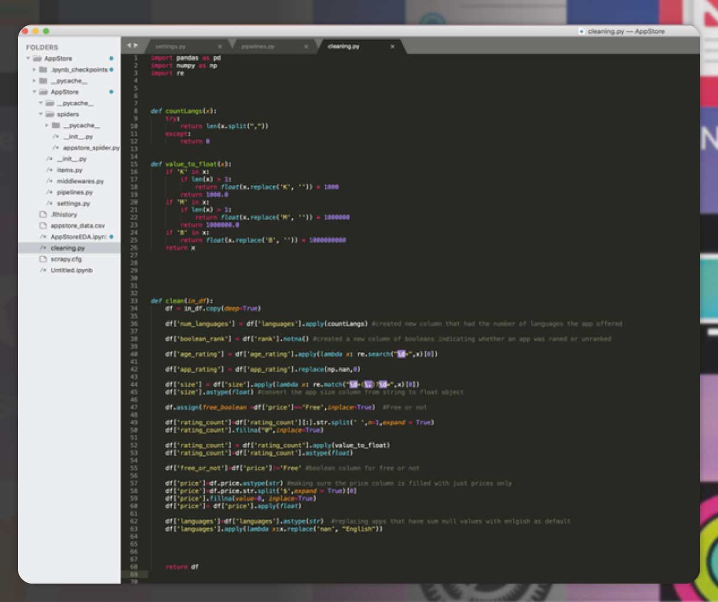Click line number 68 in the gutter

pos(134,567)
